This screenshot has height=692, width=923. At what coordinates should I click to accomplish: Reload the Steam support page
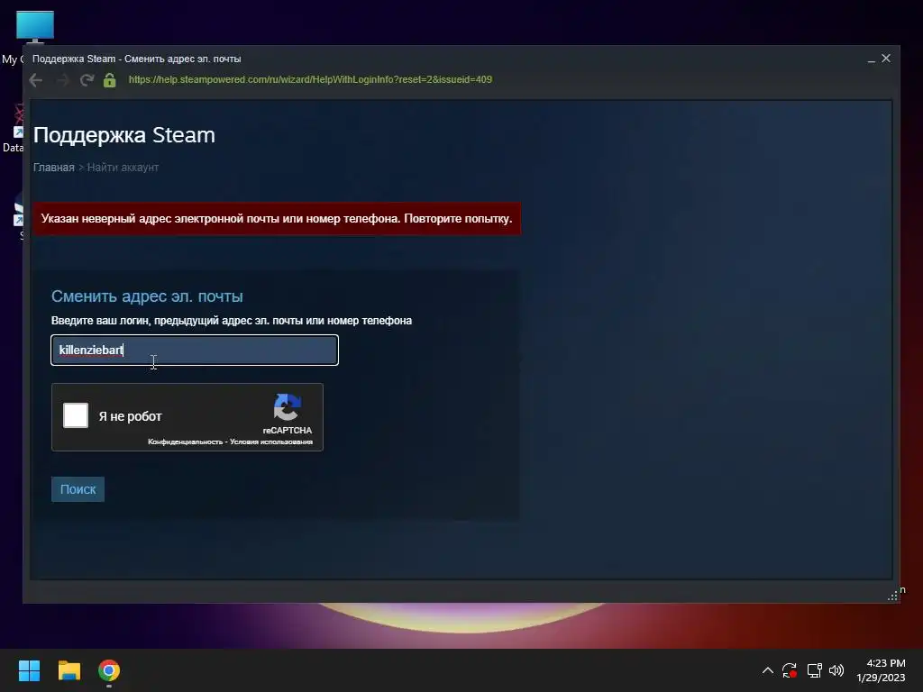(87, 80)
